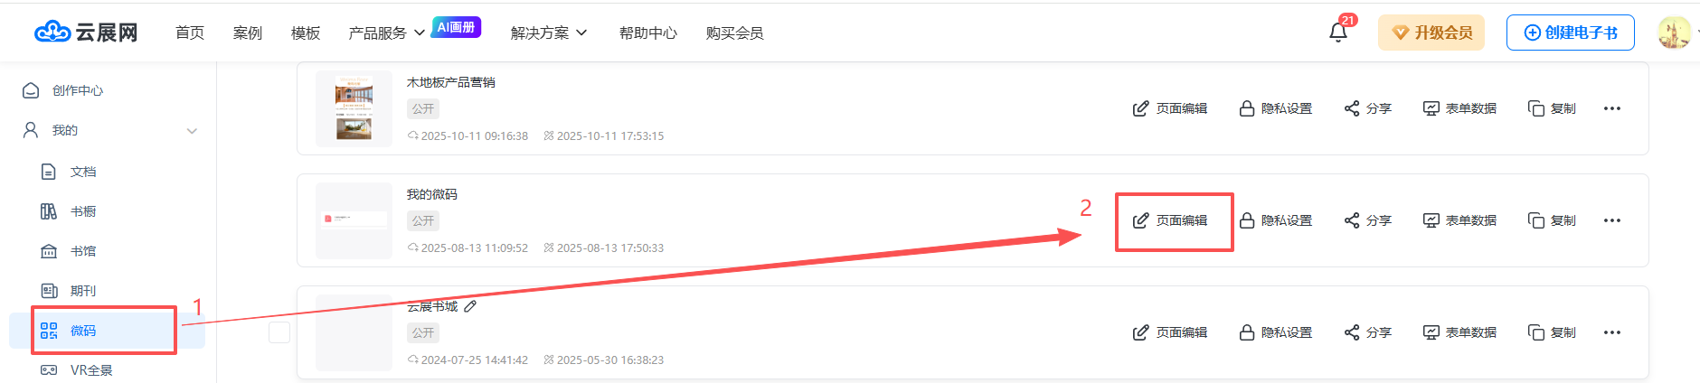This screenshot has width=1700, height=383.
Task: Open 页面编辑 for 我的微码
Action: pyautogui.click(x=1170, y=220)
